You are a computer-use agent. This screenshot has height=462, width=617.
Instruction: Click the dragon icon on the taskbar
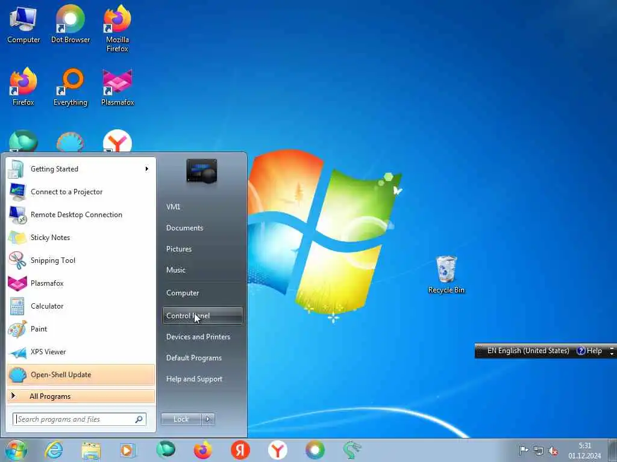(352, 450)
